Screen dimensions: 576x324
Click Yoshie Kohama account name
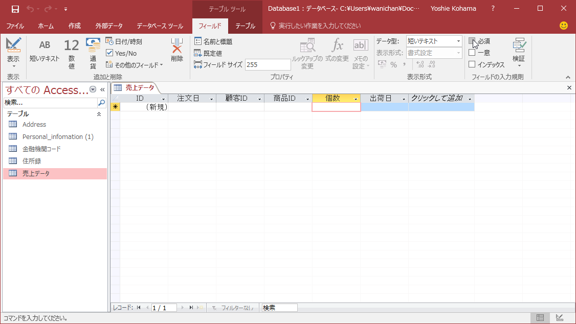(453, 9)
